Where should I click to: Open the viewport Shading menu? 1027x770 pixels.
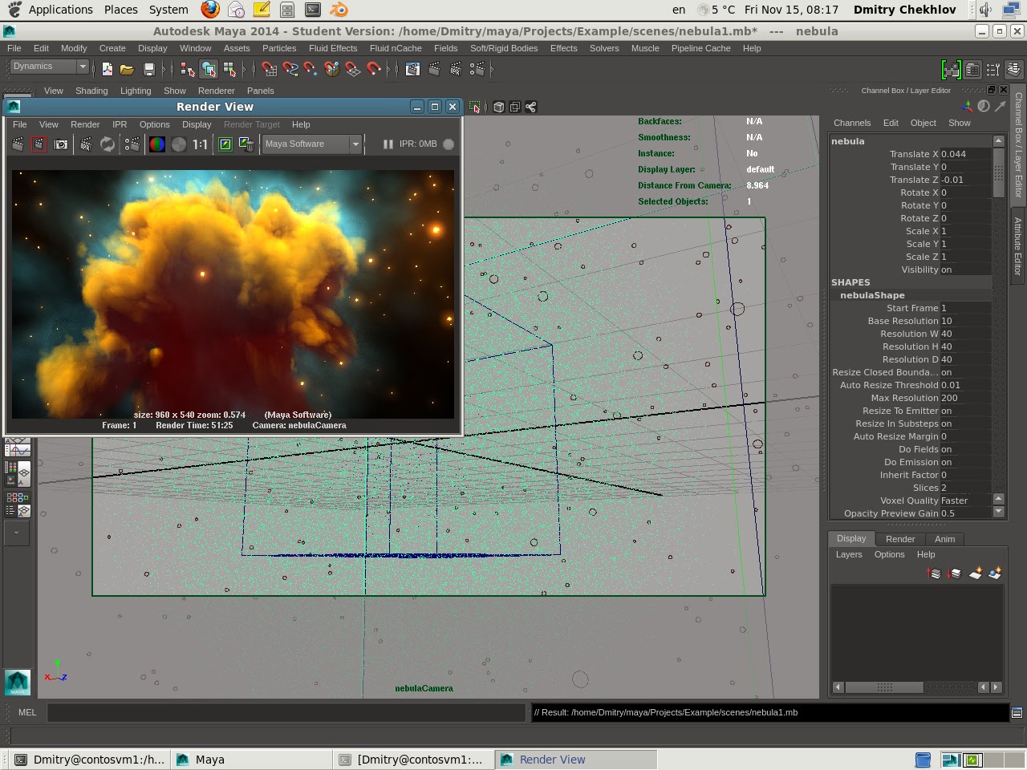click(91, 91)
